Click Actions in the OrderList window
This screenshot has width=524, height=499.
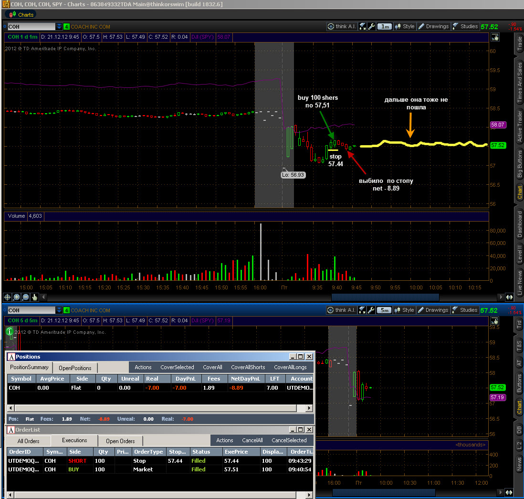pos(225,440)
